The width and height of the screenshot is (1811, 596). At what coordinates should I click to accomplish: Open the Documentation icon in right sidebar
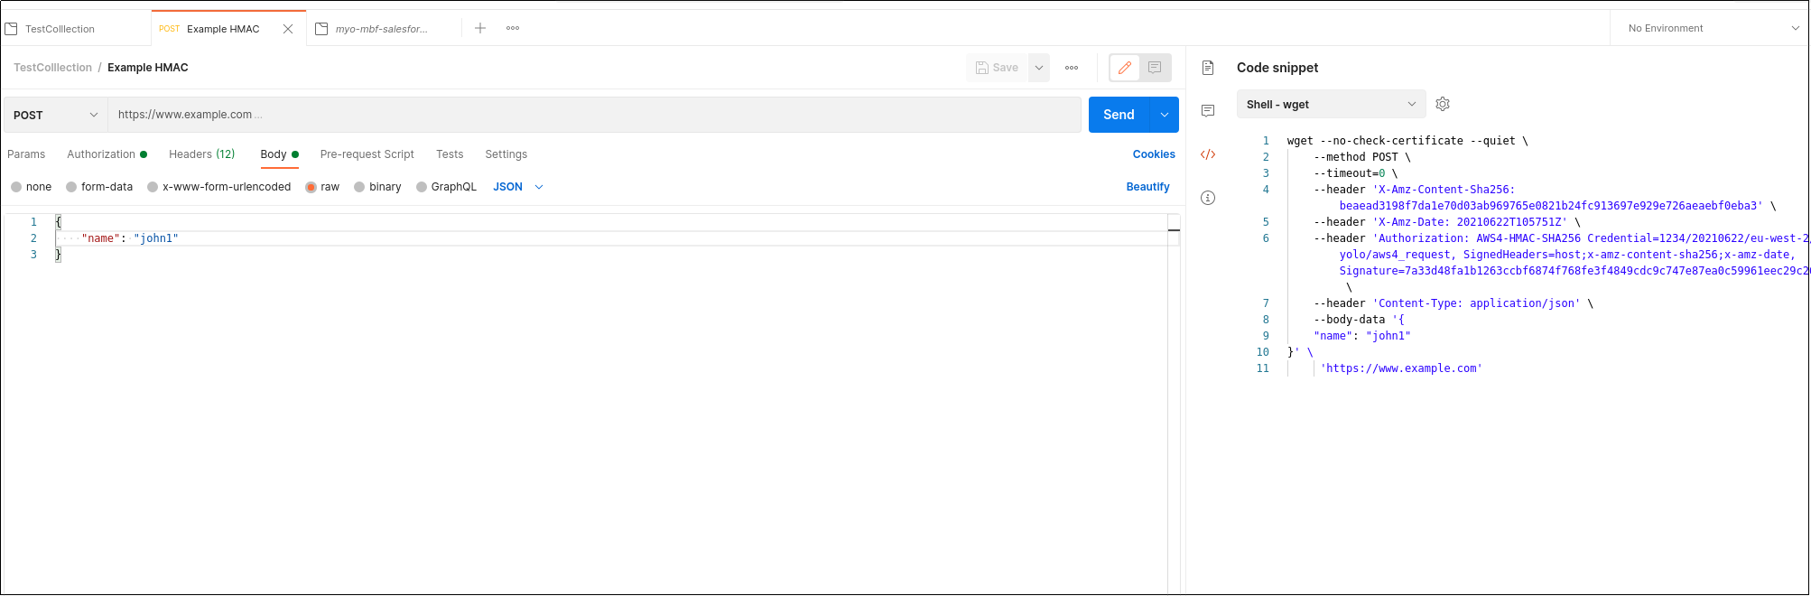coord(1208,68)
